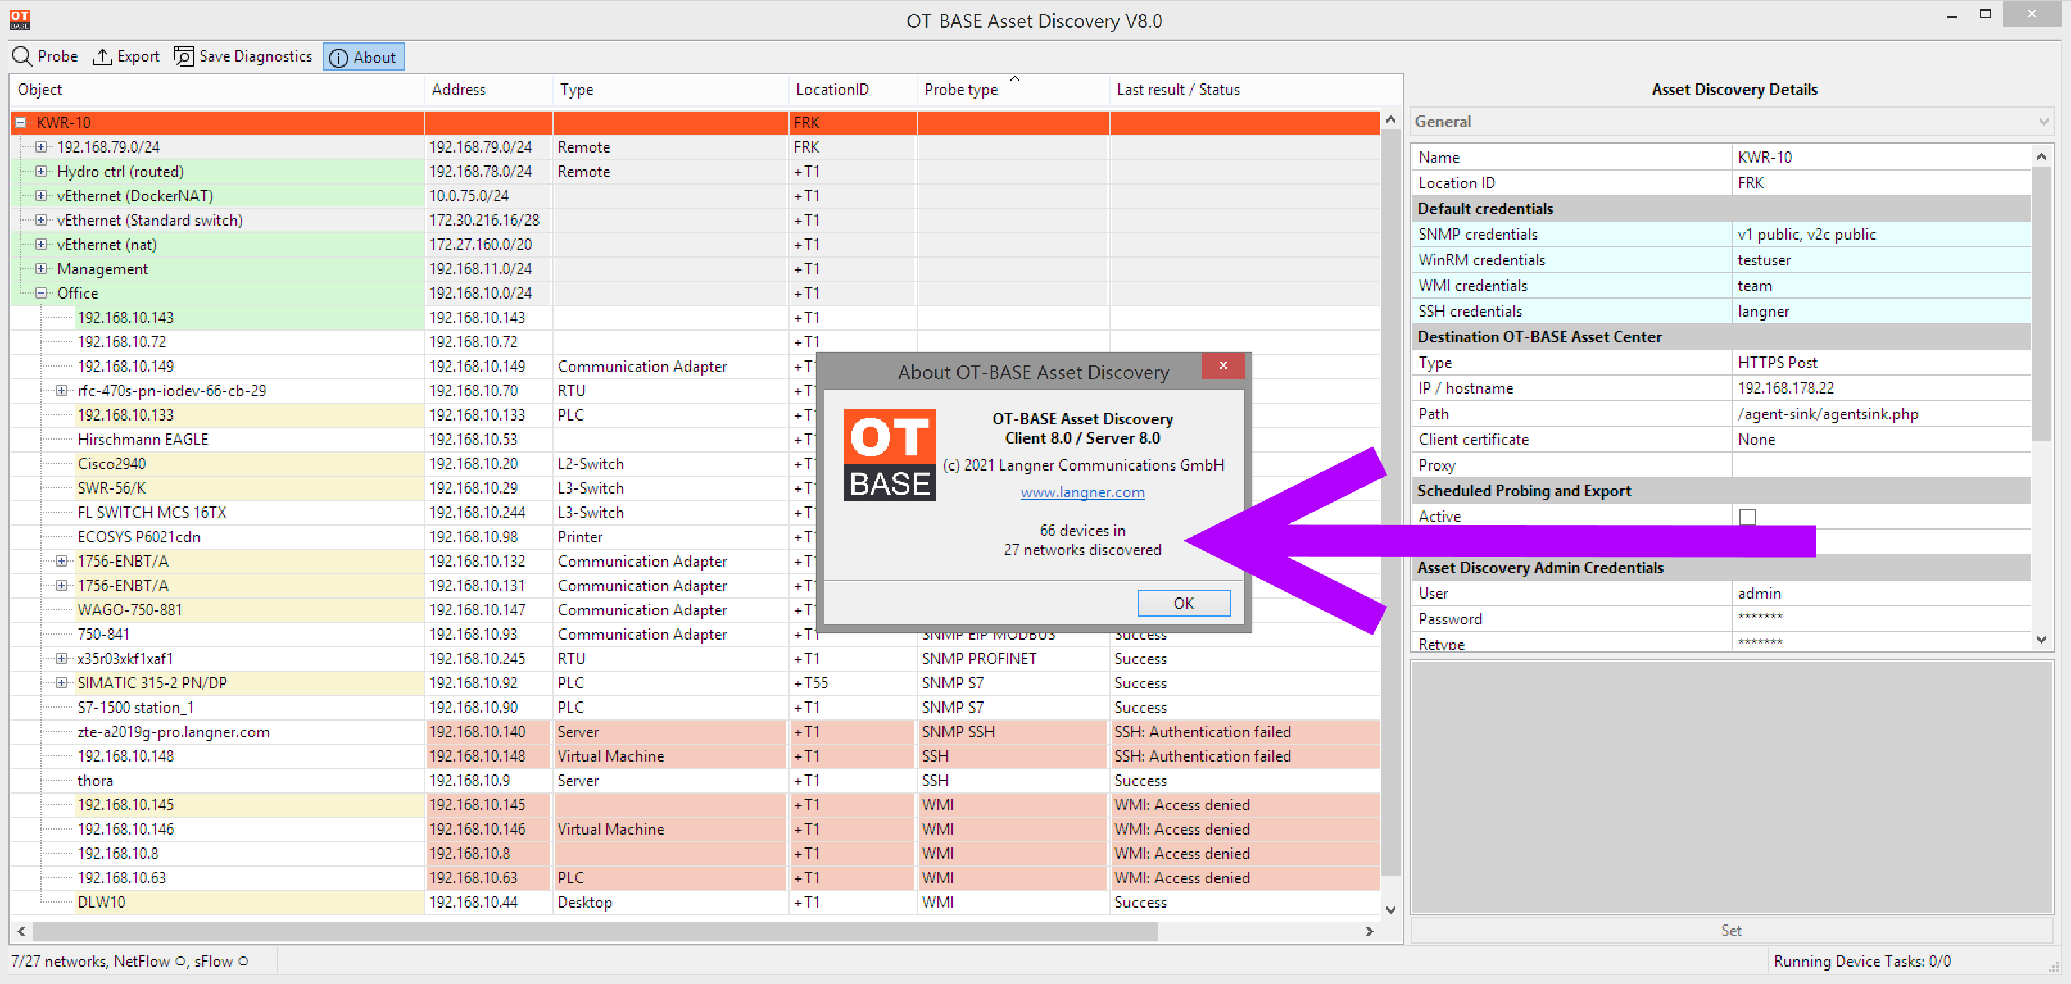This screenshot has height=984, width=2071.
Task: Click the horizontal scrollbar right arrow
Action: (1369, 932)
